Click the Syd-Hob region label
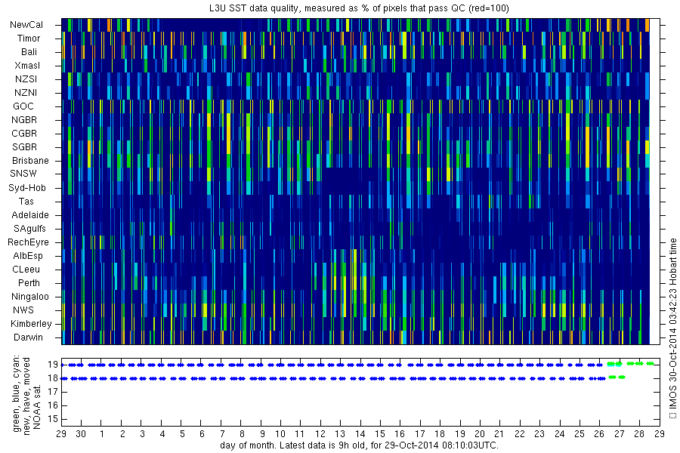680x453 pixels. (27, 188)
